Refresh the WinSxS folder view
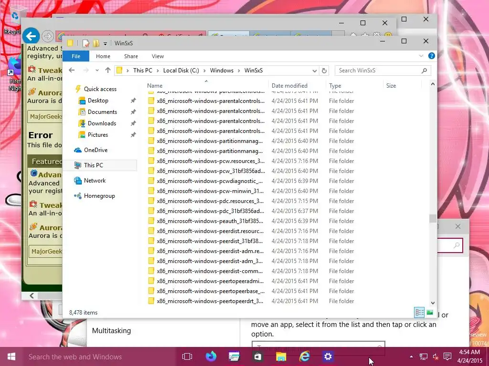Screen dimensions: 489x366 pyautogui.click(x=324, y=71)
